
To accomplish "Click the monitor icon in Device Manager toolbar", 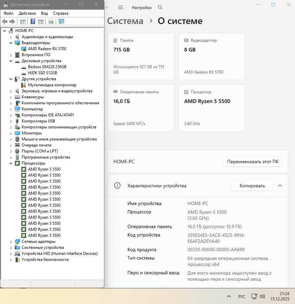I will [61, 21].
